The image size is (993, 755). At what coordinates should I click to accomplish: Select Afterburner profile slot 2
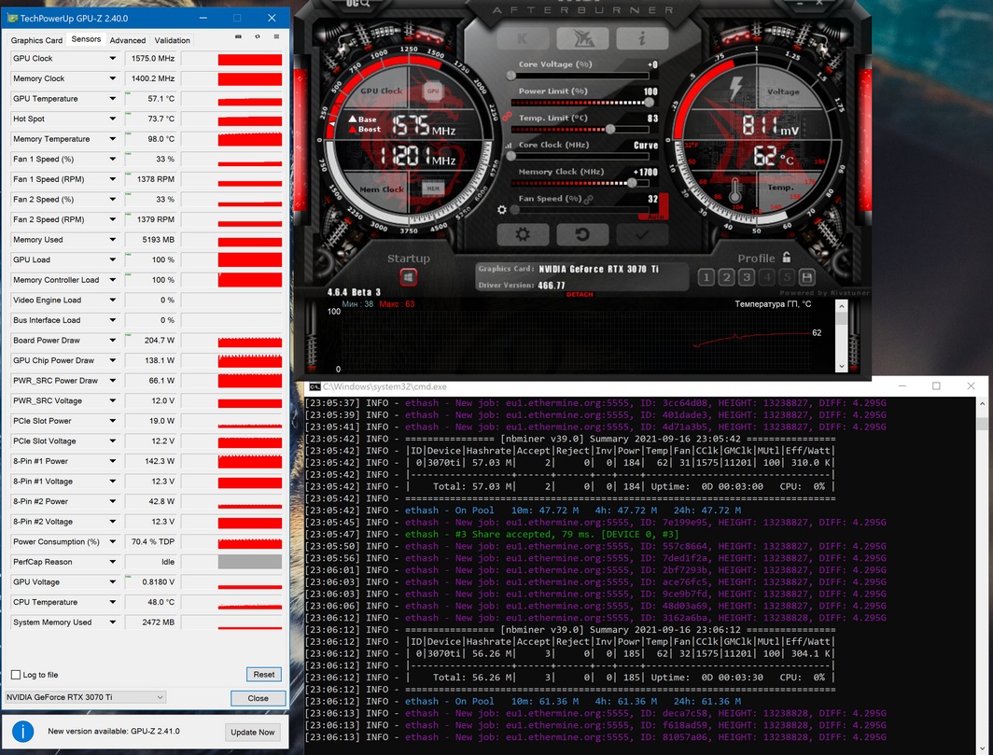tap(727, 277)
